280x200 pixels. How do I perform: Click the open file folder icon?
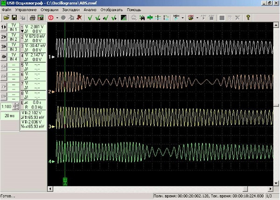[x=7, y=18]
